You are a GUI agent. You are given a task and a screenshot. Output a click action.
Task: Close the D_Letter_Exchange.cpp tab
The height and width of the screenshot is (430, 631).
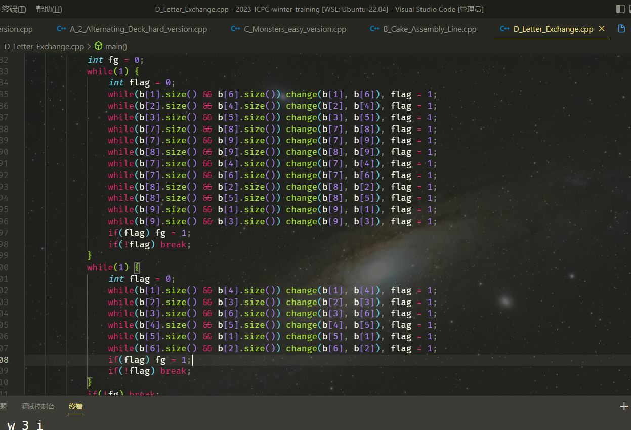pos(602,29)
